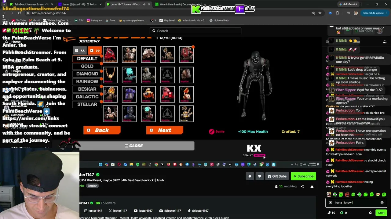Pick the first-row rover Mythic card
The image size is (391, 219).
(148, 54)
